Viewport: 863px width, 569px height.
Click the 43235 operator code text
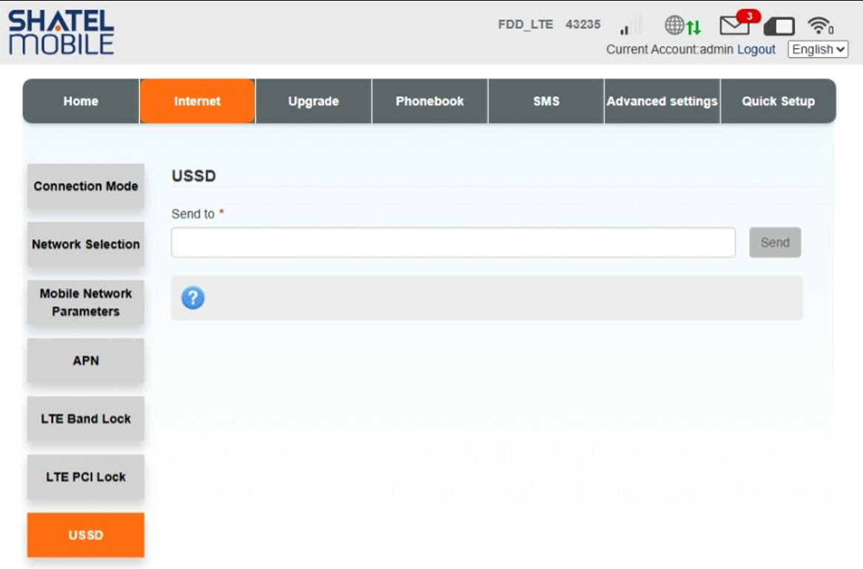click(582, 24)
